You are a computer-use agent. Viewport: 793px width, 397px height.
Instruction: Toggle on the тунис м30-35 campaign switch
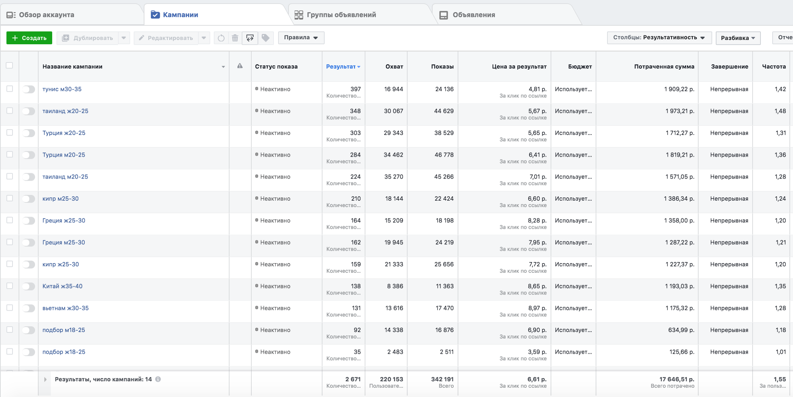(29, 89)
